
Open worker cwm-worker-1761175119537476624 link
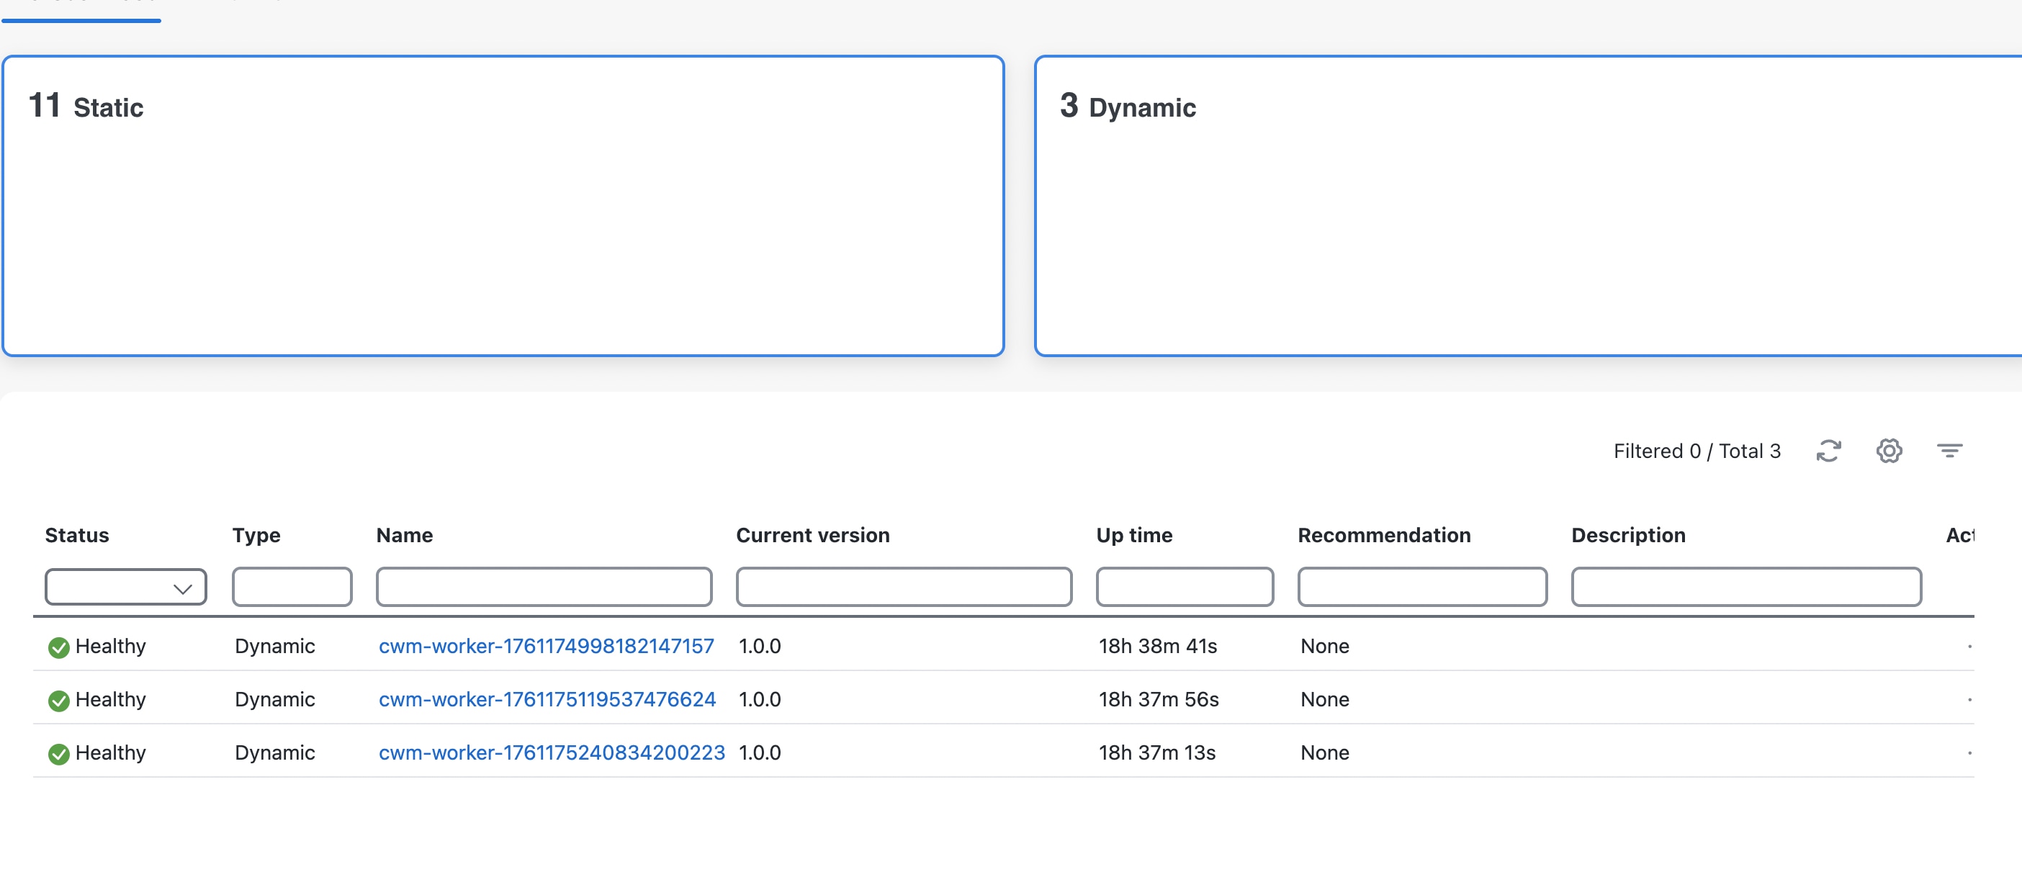pos(547,699)
